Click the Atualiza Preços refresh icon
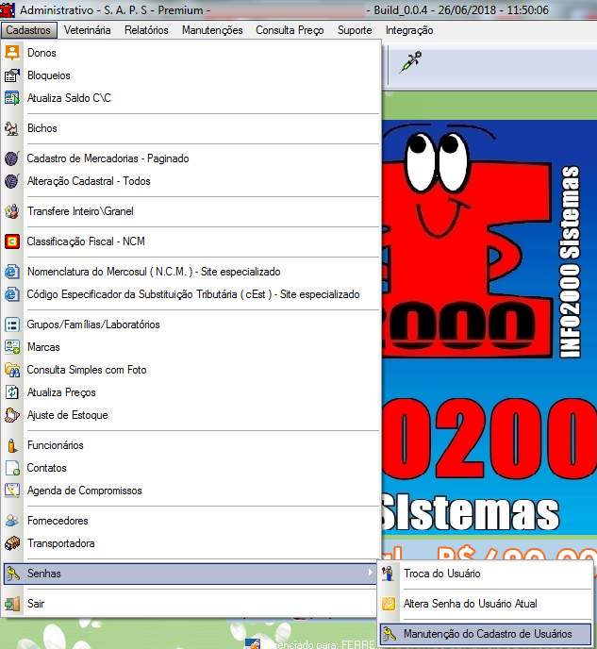 (12, 392)
